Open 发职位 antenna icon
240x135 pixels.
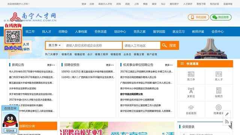pyautogui.click(x=191, y=93)
